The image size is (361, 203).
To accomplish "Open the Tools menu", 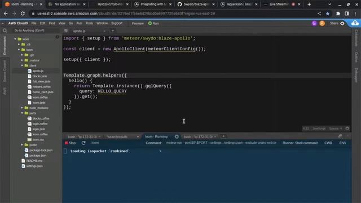I will 89,23.
